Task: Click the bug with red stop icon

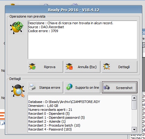Action: (69, 67)
